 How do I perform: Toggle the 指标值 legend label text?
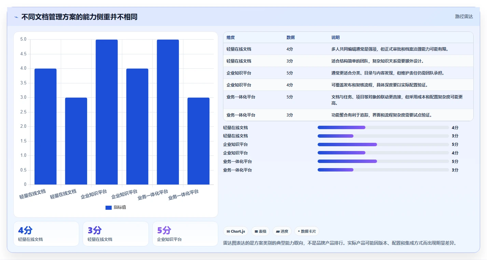[x=120, y=207]
